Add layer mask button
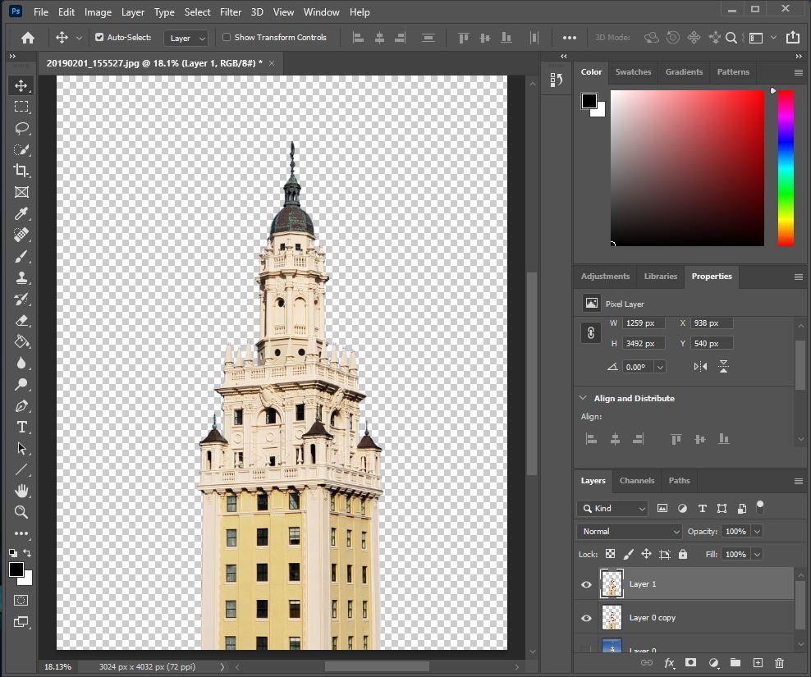The width and height of the screenshot is (811, 677). click(690, 662)
